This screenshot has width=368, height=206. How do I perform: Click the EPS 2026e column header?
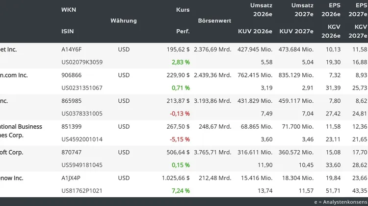point(331,10)
